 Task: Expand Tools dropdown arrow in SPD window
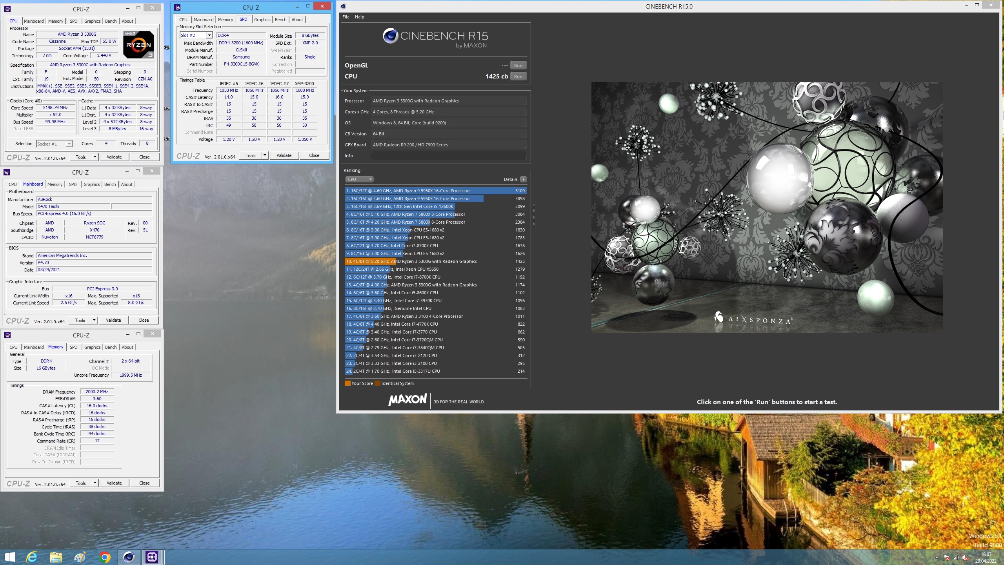point(265,155)
